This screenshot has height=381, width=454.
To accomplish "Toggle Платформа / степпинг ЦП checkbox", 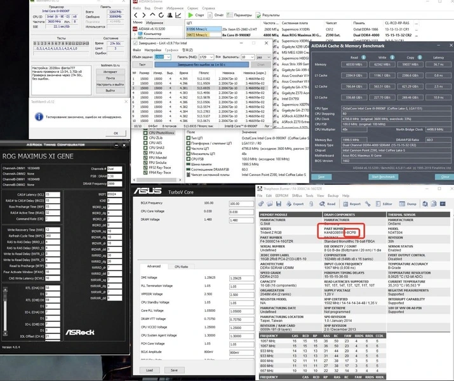I will pos(189,143).
